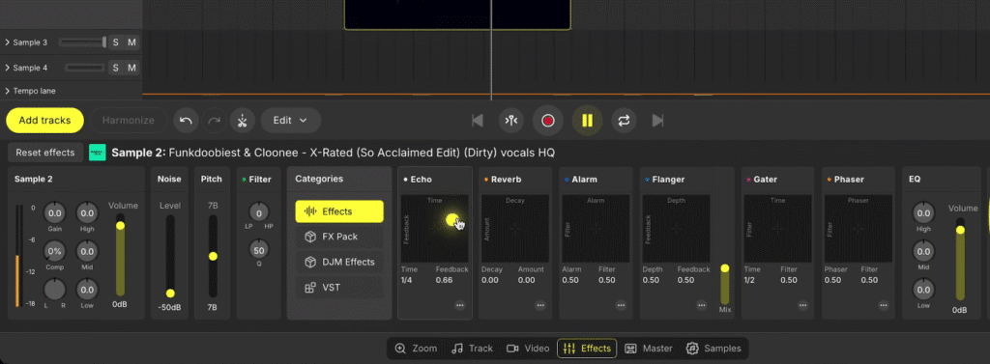Toggle the Reverb effect on/off dot
The width and height of the screenshot is (990, 364).
coord(486,180)
